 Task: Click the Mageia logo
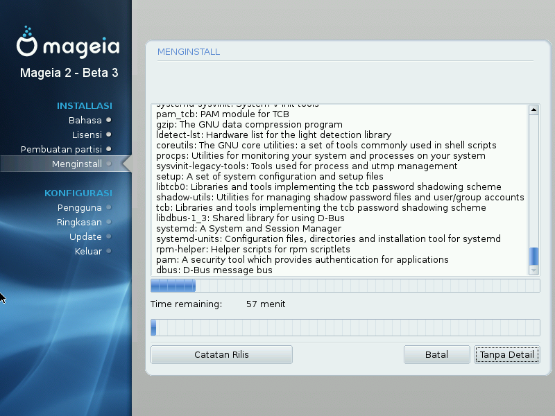click(67, 42)
